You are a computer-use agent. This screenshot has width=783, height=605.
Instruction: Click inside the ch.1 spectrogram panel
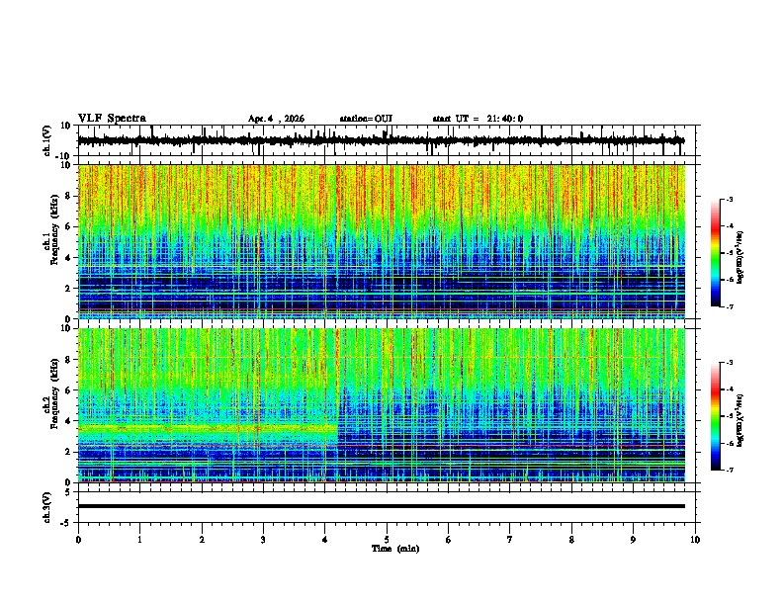click(382, 241)
